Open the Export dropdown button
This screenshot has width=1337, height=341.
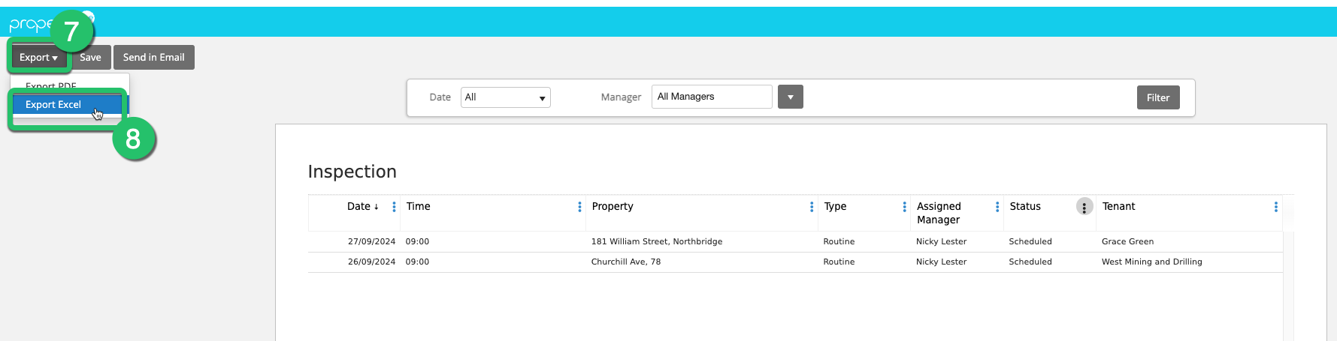[39, 58]
